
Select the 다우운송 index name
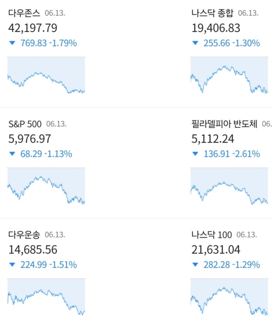(x=24, y=235)
